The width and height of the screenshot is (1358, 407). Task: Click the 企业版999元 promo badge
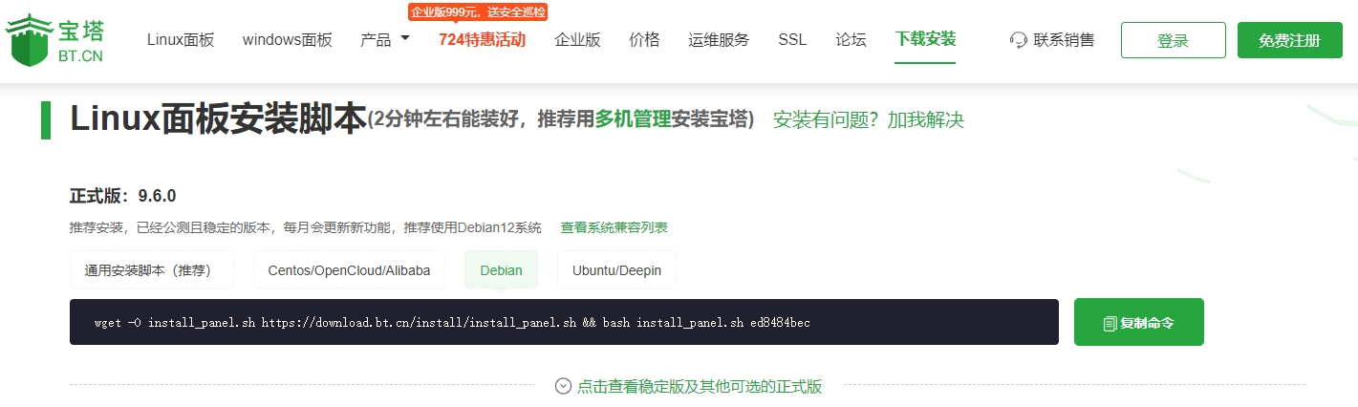click(479, 11)
